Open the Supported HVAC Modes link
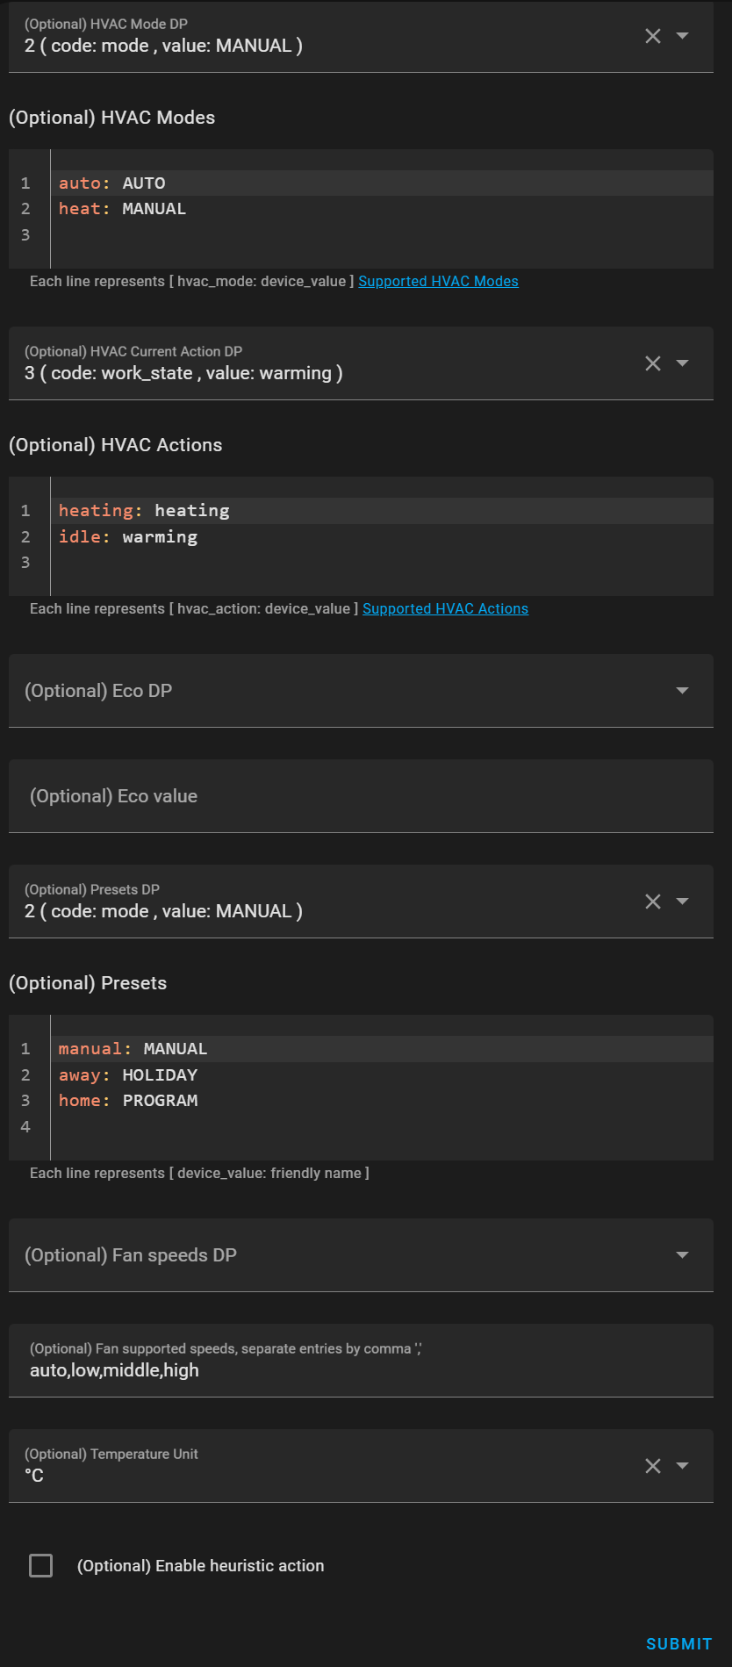The image size is (732, 1667). click(438, 282)
